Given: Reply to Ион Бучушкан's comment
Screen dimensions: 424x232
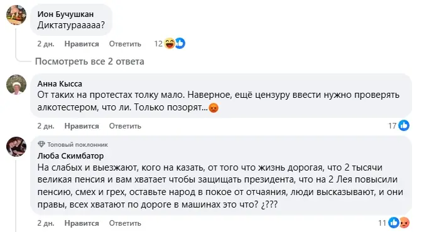Looking at the screenshot, I should coord(125,44).
